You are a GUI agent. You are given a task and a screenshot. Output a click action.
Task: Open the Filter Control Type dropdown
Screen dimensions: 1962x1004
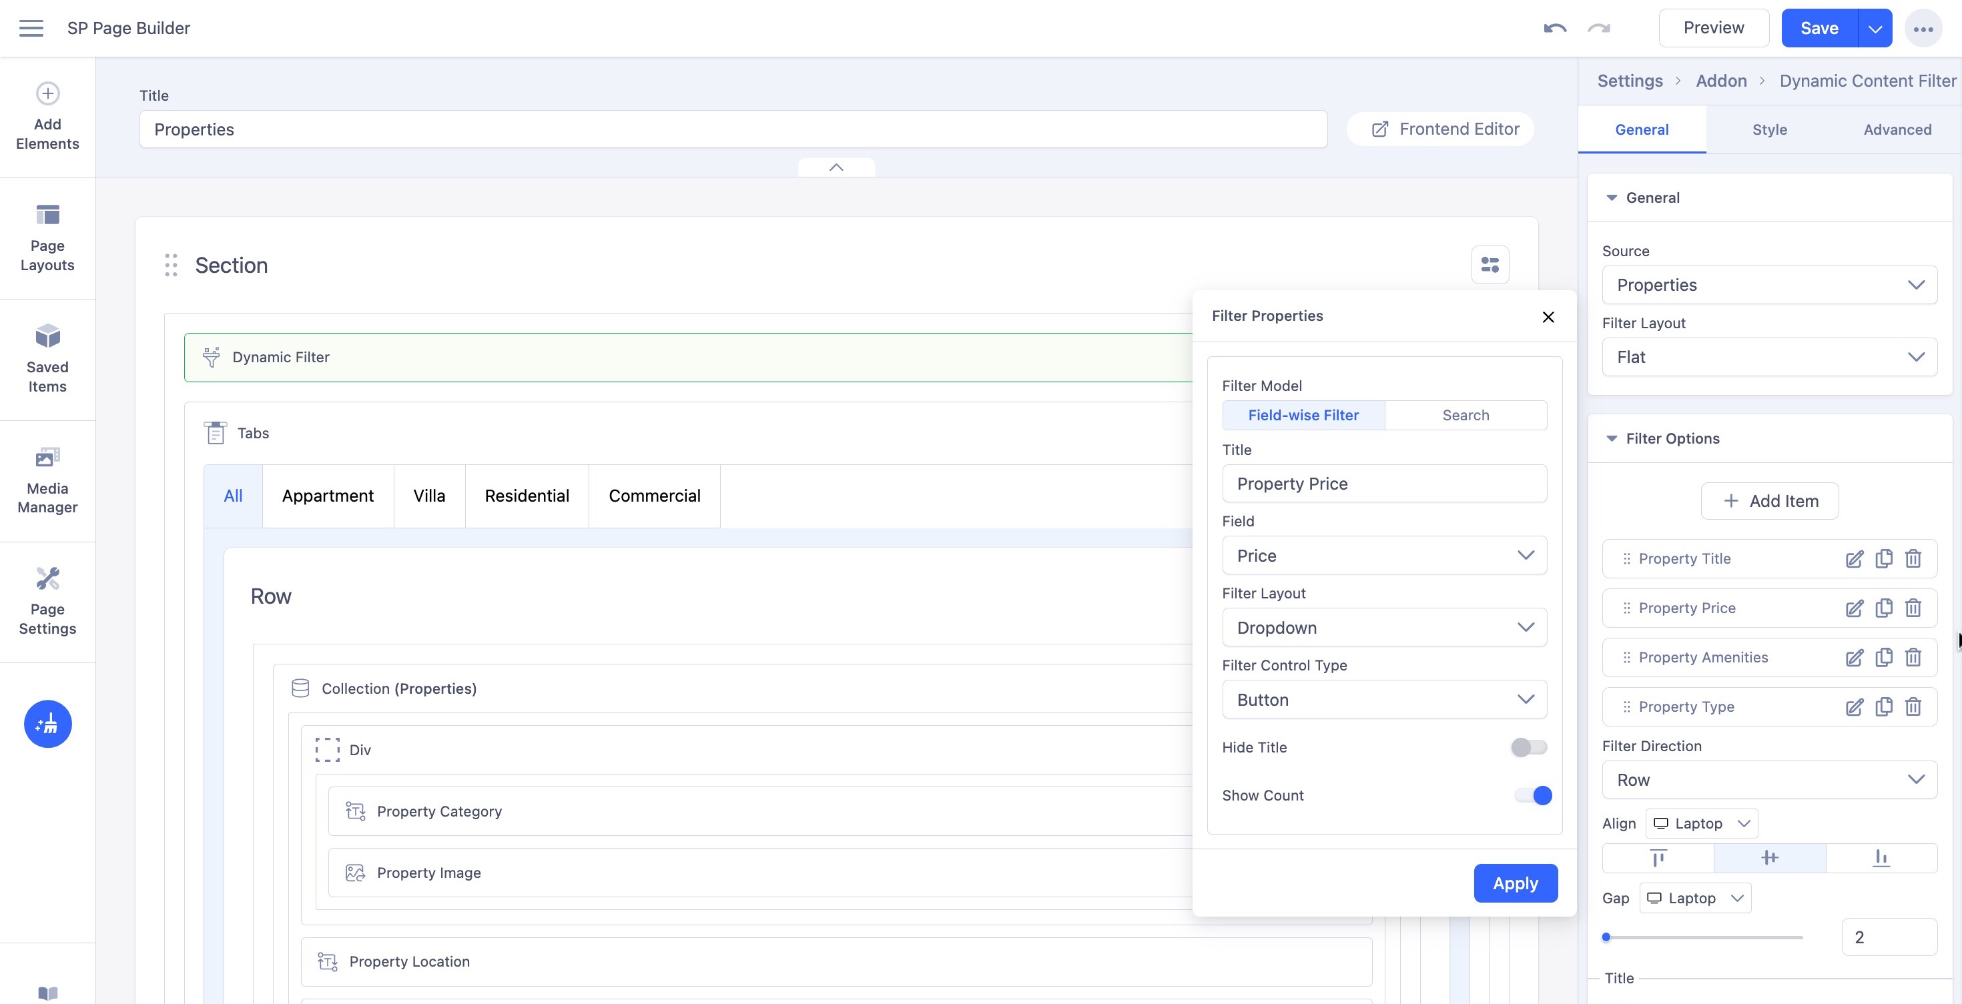(x=1384, y=700)
